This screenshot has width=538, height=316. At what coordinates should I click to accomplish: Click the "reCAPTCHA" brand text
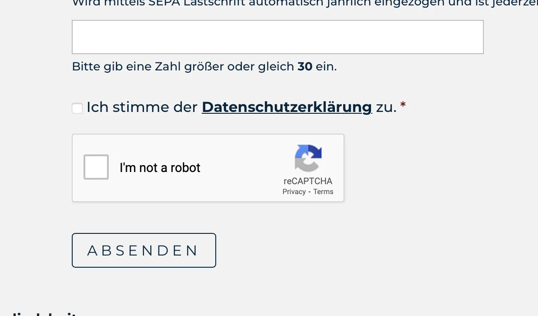coord(308,181)
